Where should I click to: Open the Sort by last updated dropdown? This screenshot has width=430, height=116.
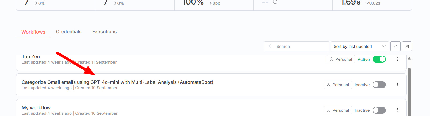coord(359,46)
